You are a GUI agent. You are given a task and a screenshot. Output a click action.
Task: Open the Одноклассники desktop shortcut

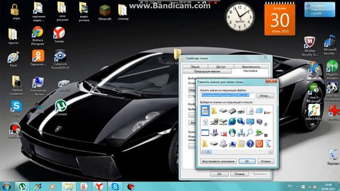(38, 58)
